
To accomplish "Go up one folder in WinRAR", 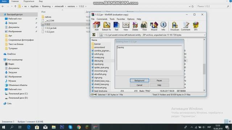I will pyautogui.click(x=94, y=35).
